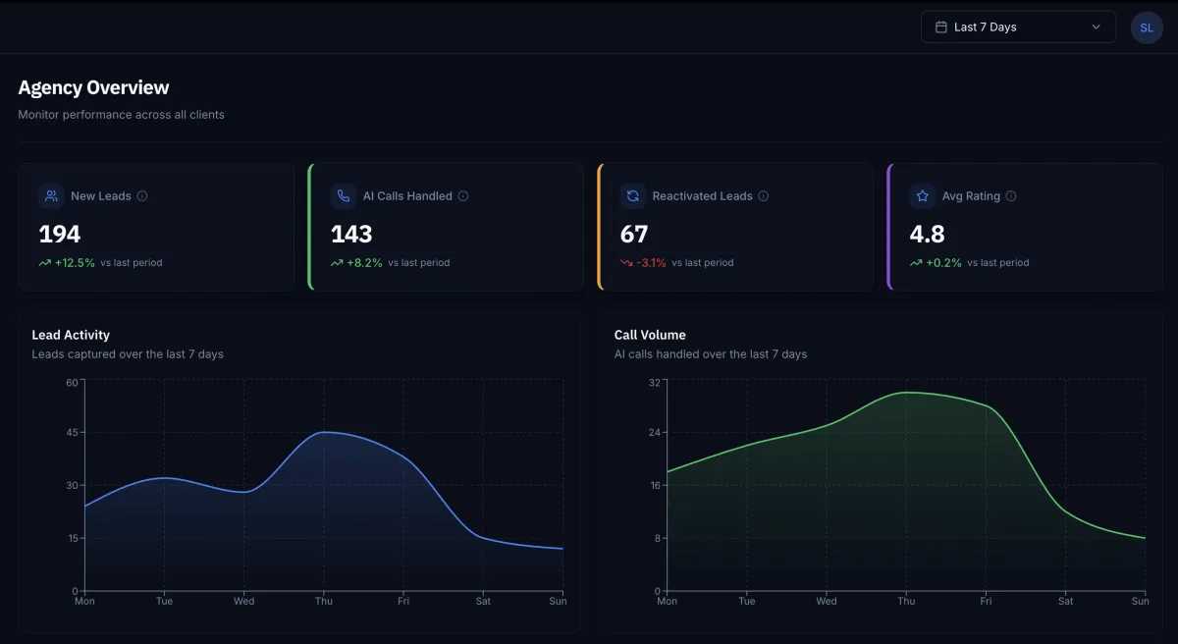Click the 194 New Leads value
The width and height of the screenshot is (1178, 644).
coord(60,234)
